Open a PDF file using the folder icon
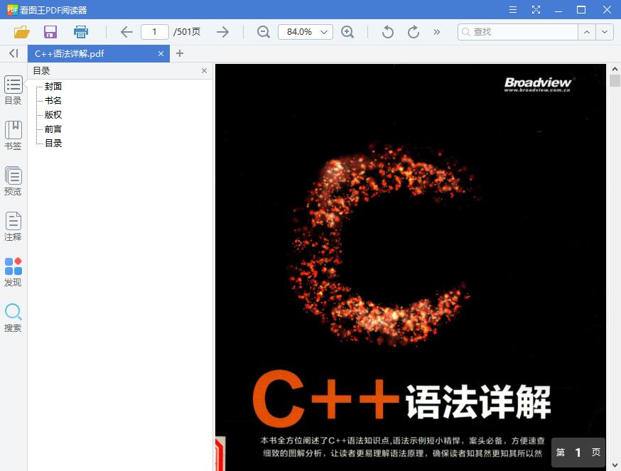 pyautogui.click(x=21, y=32)
